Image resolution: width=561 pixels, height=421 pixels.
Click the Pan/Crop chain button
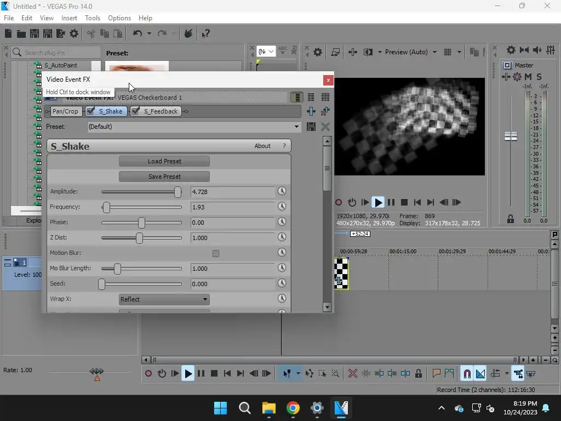[x=65, y=111]
